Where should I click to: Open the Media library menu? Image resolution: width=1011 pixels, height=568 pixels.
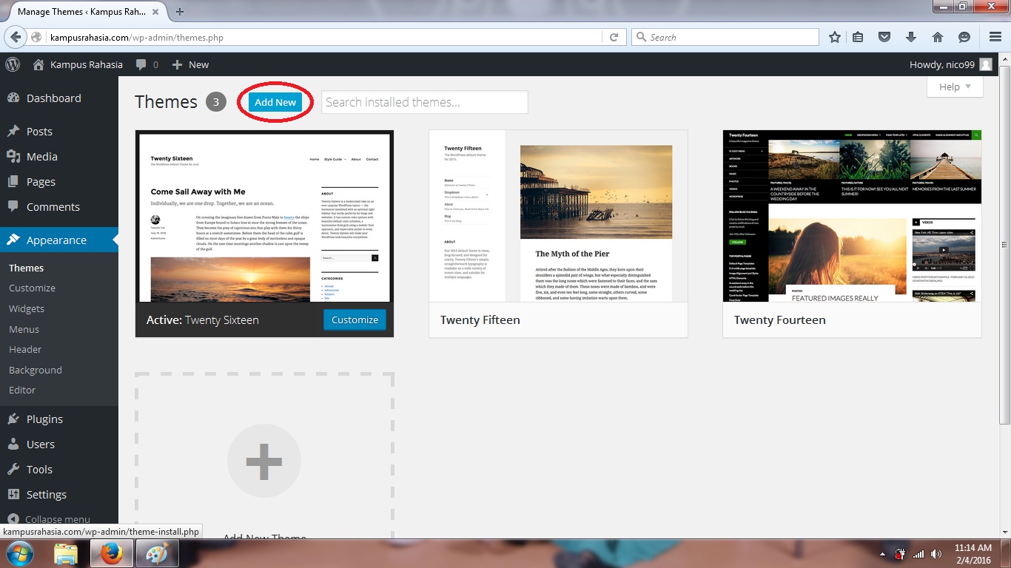[59, 156]
